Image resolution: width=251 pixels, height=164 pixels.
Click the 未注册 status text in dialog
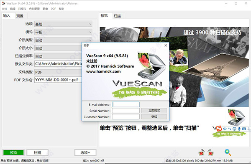pos(92,61)
